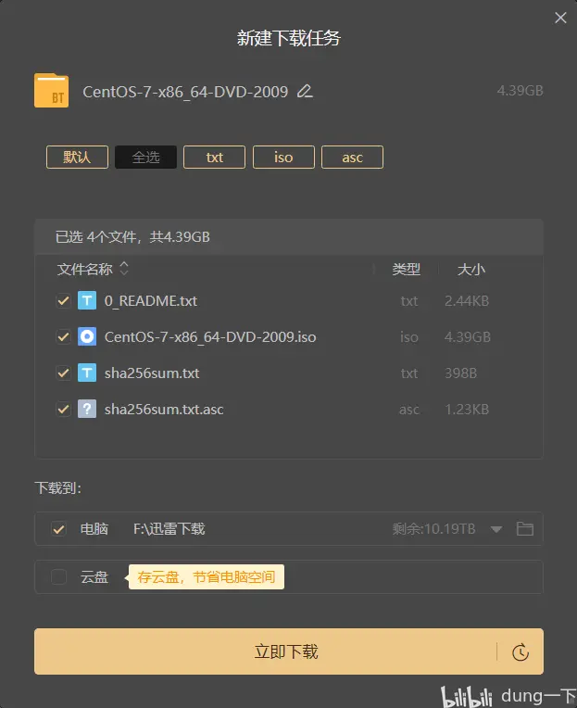Image resolution: width=577 pixels, height=708 pixels.
Task: Uncheck CentOS-7-x86_64-DVD-2009.iso file
Action: pyautogui.click(x=64, y=336)
